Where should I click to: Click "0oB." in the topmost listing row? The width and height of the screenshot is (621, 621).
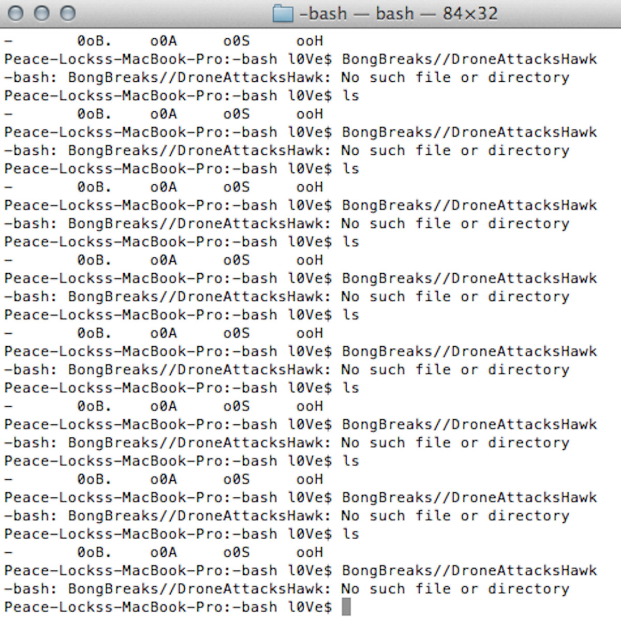click(94, 41)
